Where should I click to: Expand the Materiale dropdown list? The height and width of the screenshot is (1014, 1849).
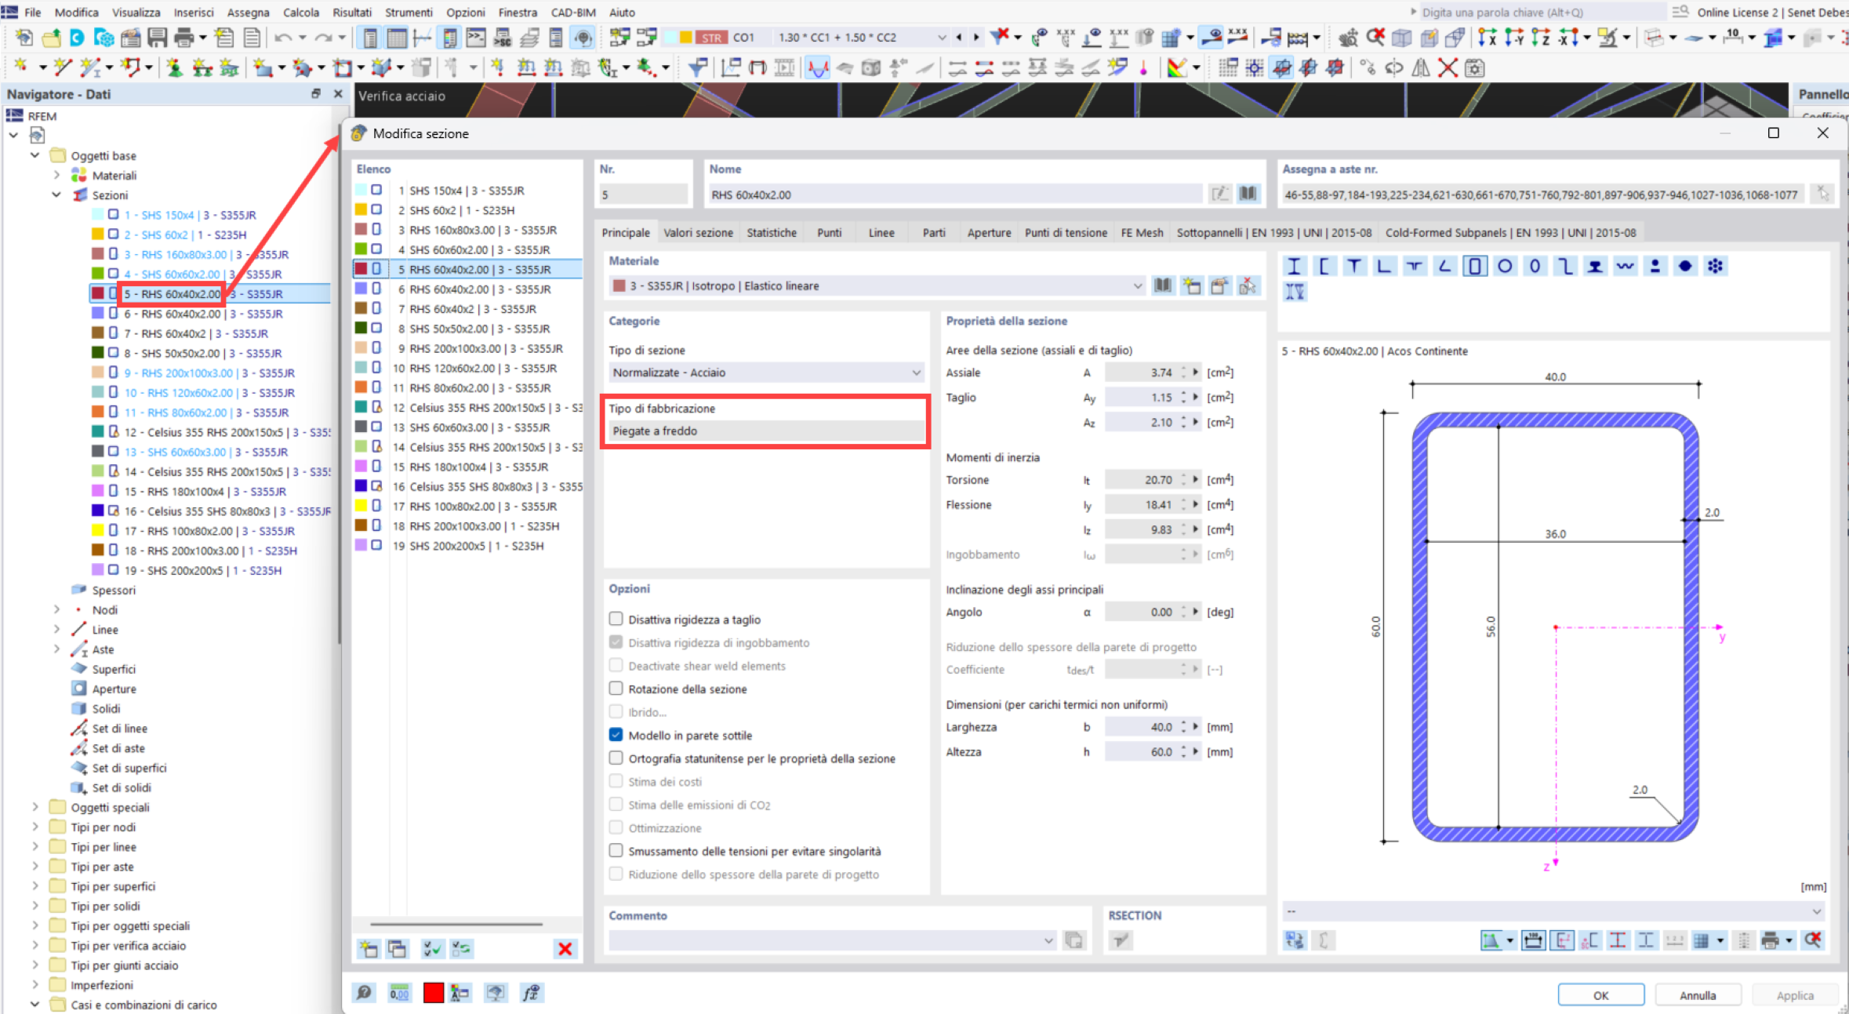1137,286
